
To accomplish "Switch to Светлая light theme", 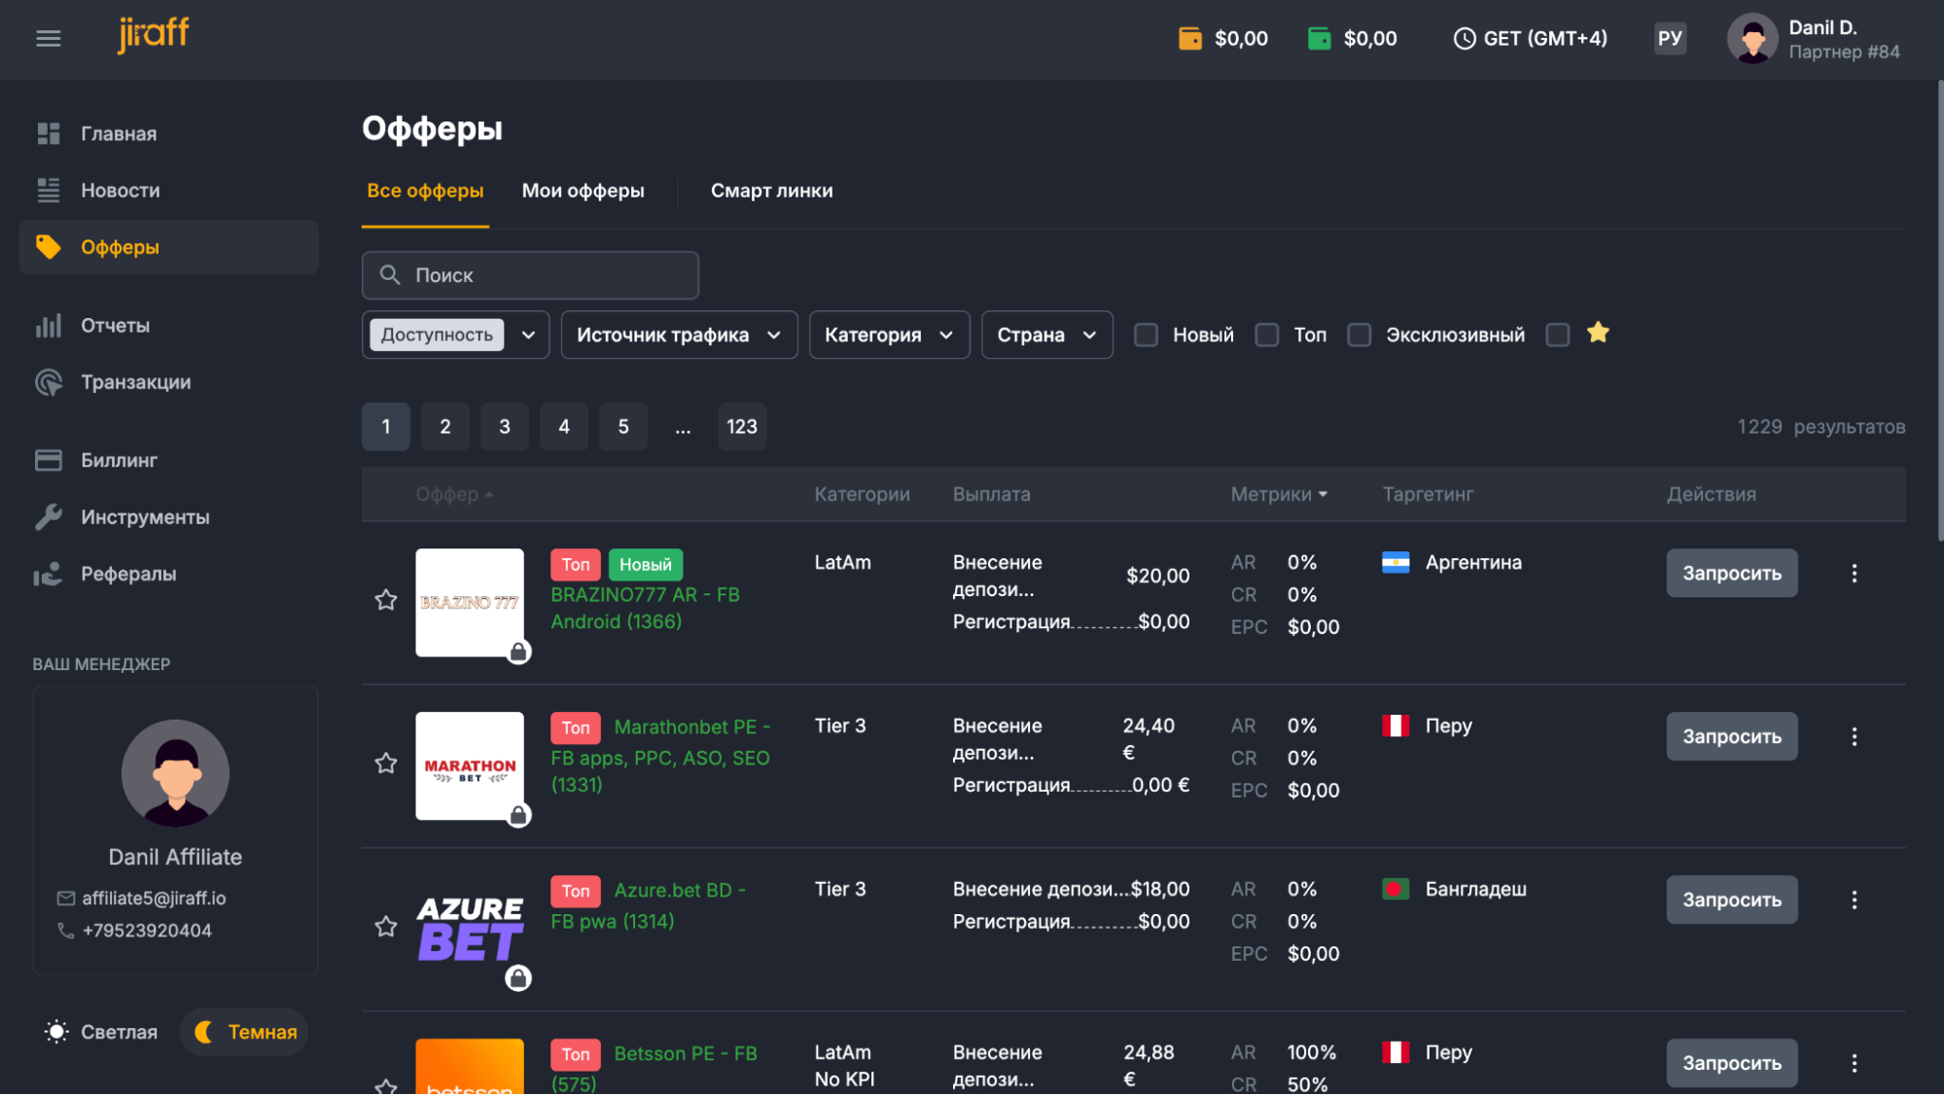I will 101,1033.
